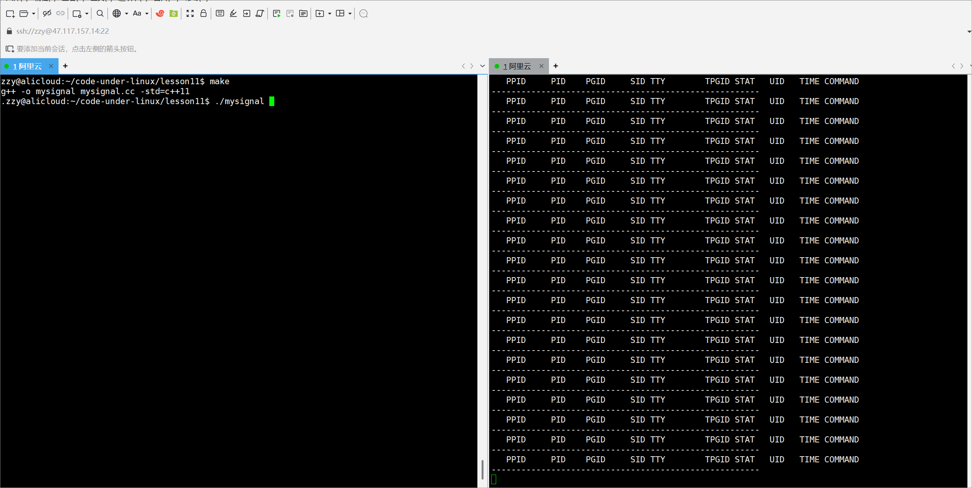Click the Disconnect broken-link icon

click(x=47, y=14)
